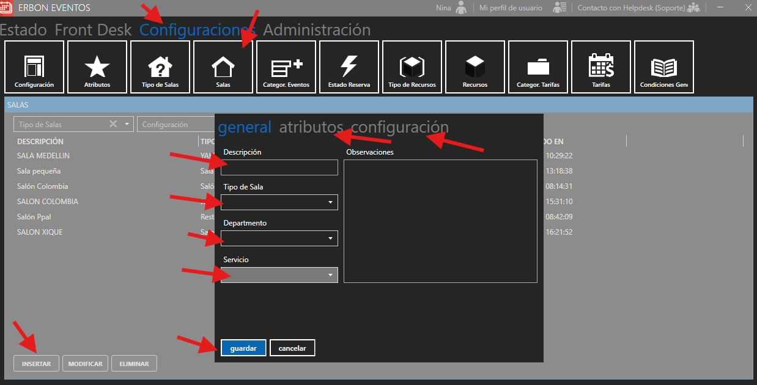Click the Tipo de Salas house icon
The width and height of the screenshot is (757, 385).
click(x=160, y=67)
